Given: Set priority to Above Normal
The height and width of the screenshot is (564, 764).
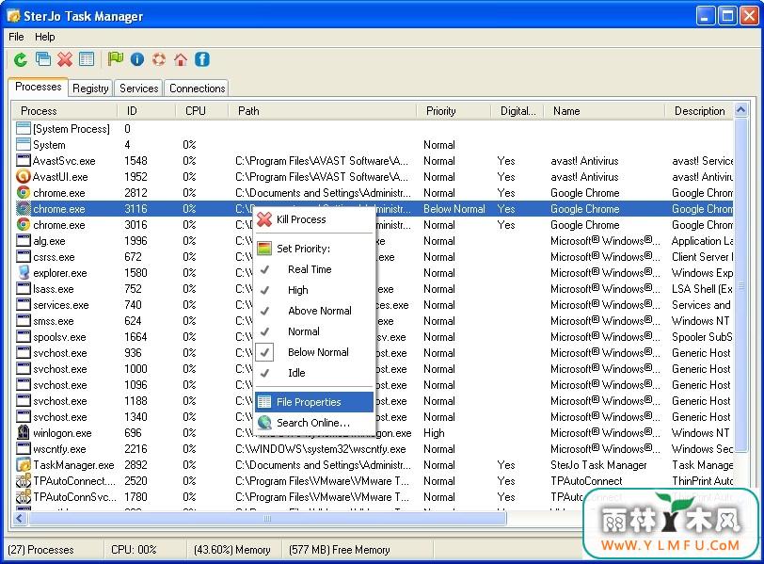Looking at the screenshot, I should point(314,311).
